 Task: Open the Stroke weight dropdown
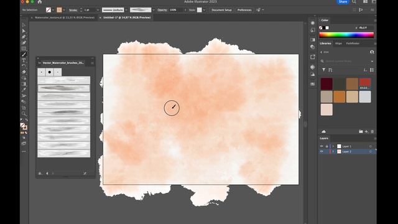98,10
